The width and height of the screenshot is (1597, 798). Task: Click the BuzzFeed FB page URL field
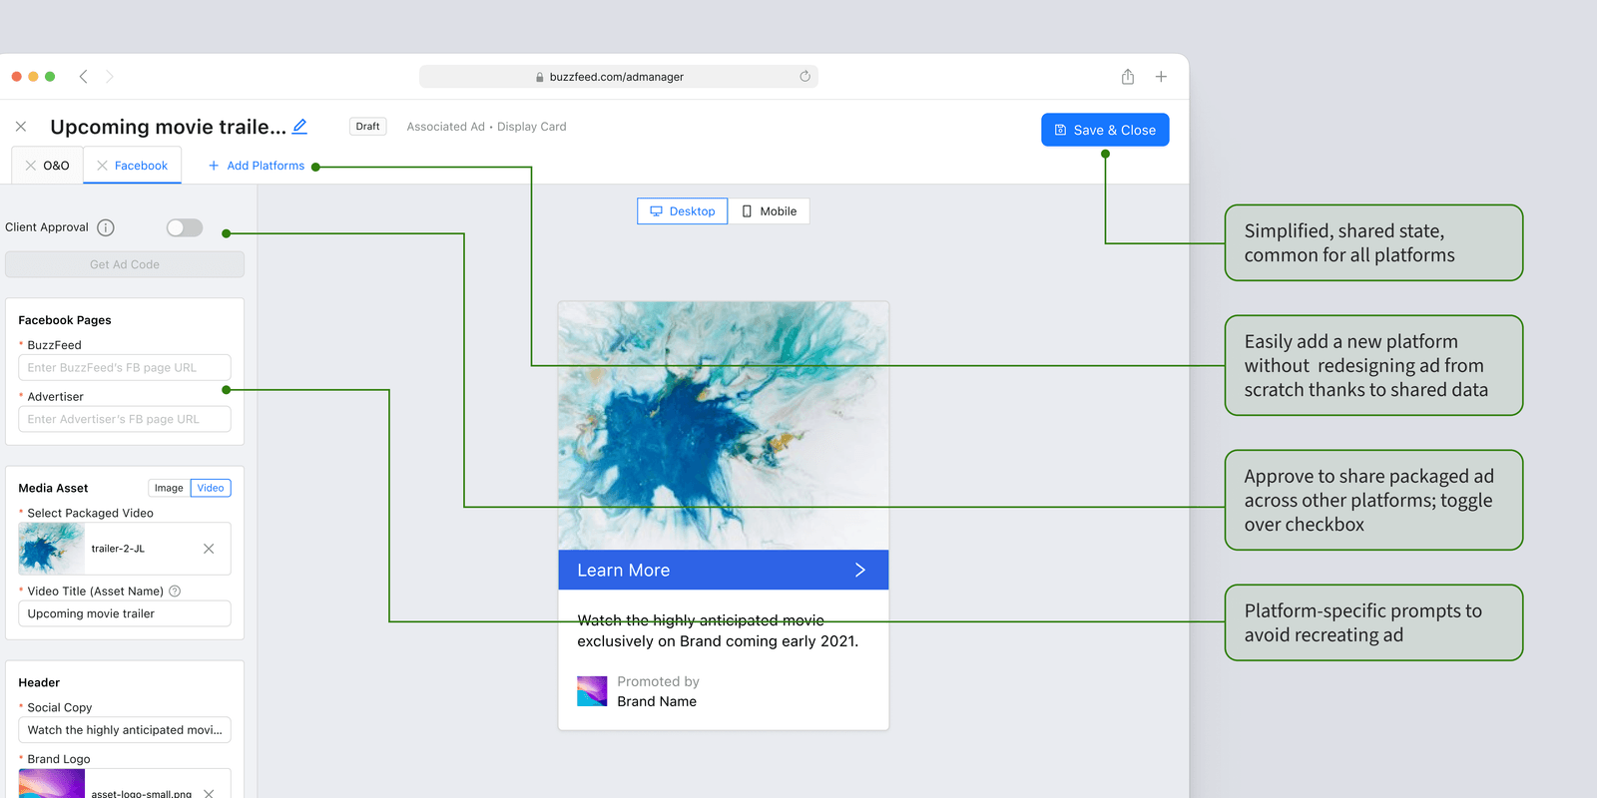[x=125, y=367]
